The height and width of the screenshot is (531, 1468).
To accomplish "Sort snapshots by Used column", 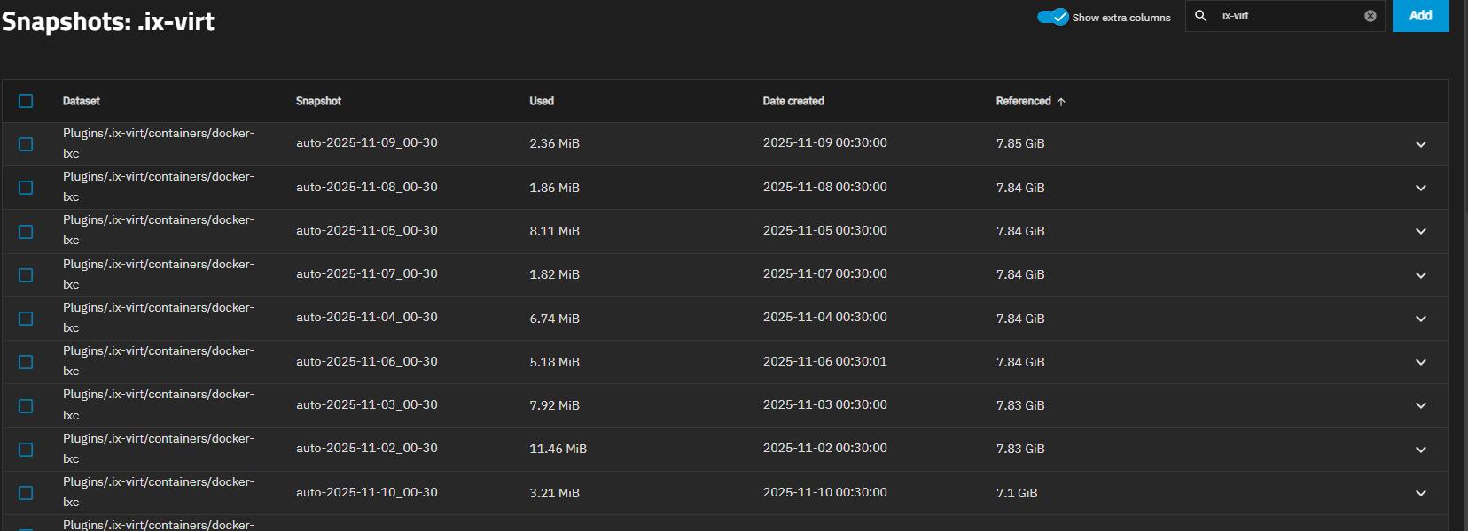I will coord(542,101).
